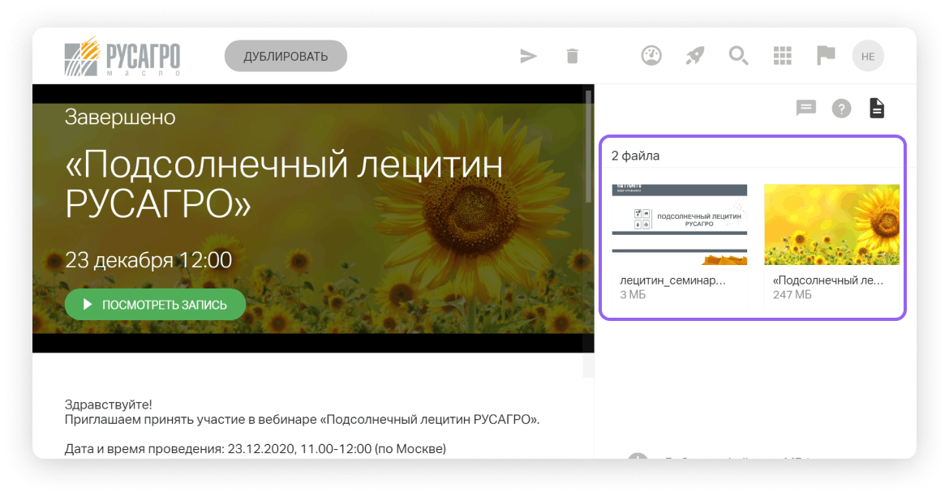Open the НЕ user avatar menu
Viewport: 949px width, 496px height.
coord(868,56)
